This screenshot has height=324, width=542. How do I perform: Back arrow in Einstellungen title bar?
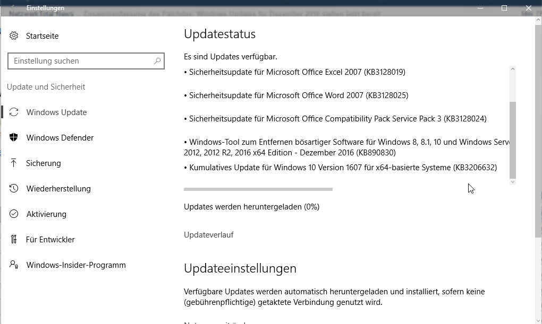point(14,8)
